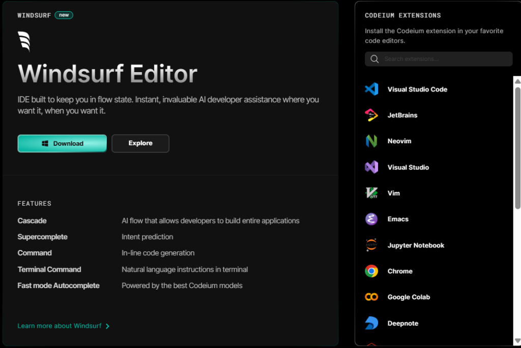Screen dimensions: 521x348
Task: Click the Command feature name
Action: coord(35,253)
